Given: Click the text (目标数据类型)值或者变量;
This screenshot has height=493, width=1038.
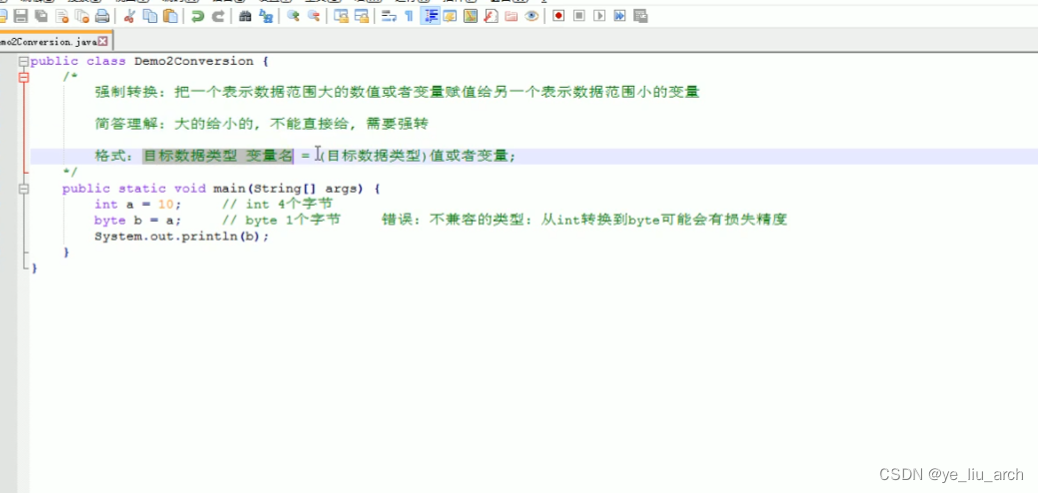Looking at the screenshot, I should coord(418,157).
